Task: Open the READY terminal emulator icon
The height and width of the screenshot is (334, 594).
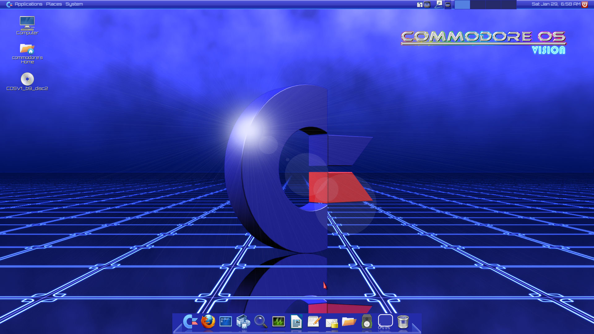Action: click(x=226, y=322)
